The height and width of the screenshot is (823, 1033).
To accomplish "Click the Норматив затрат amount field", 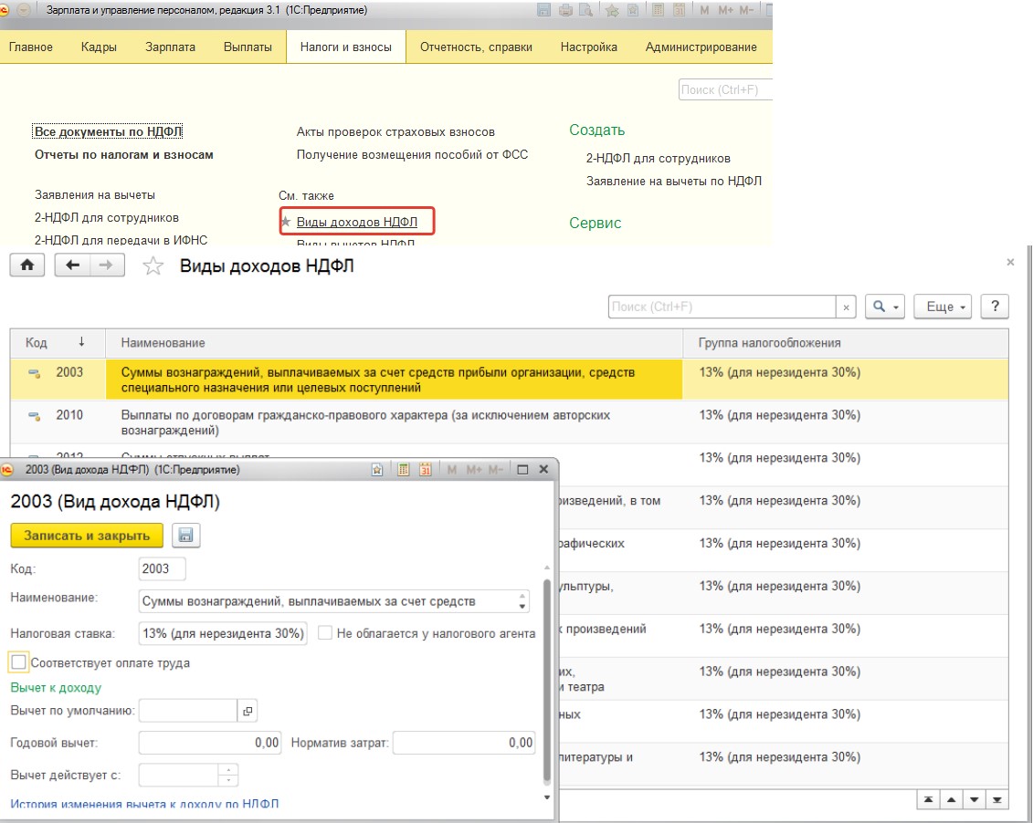I will tap(464, 743).
